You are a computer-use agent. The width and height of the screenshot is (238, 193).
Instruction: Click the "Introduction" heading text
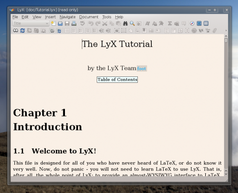[x=48, y=127]
